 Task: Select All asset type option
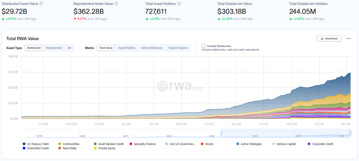tap(69, 48)
